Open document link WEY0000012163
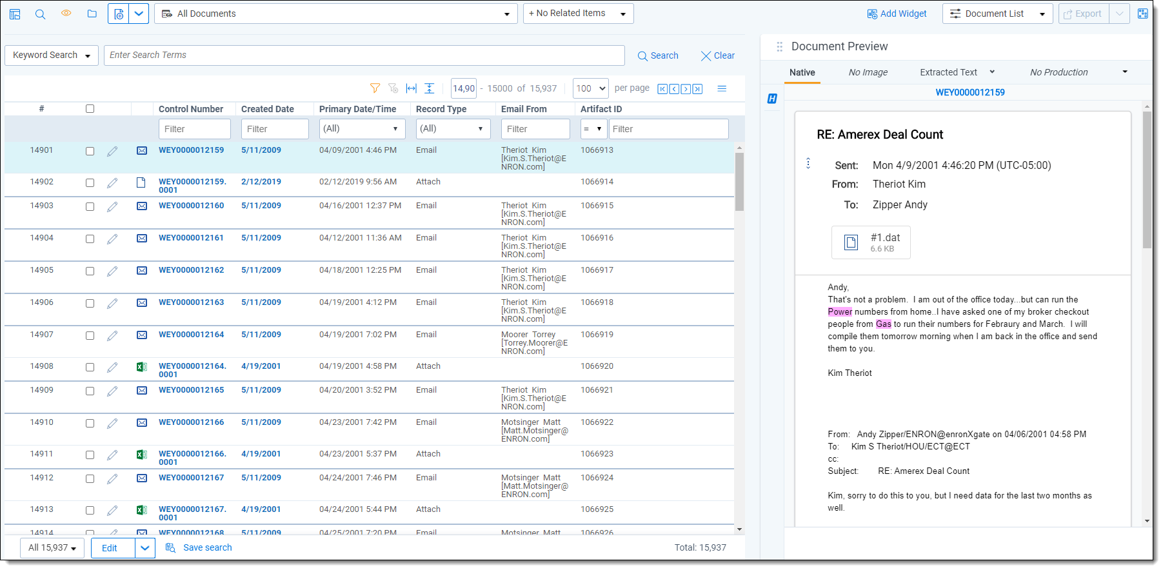 [x=192, y=302]
